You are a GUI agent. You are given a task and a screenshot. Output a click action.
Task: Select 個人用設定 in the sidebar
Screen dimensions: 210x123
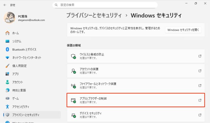[19, 66]
